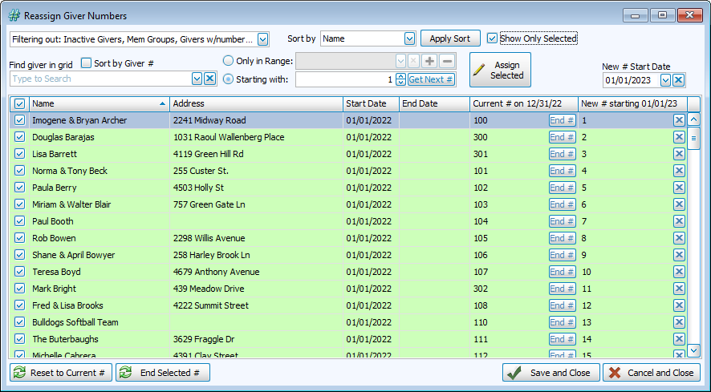
Task: Remove new number for Rob Bowen
Action: (679, 238)
